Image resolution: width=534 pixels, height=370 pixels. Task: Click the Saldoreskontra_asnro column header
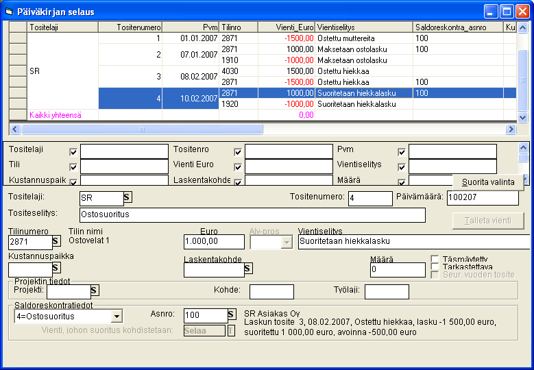(x=458, y=27)
